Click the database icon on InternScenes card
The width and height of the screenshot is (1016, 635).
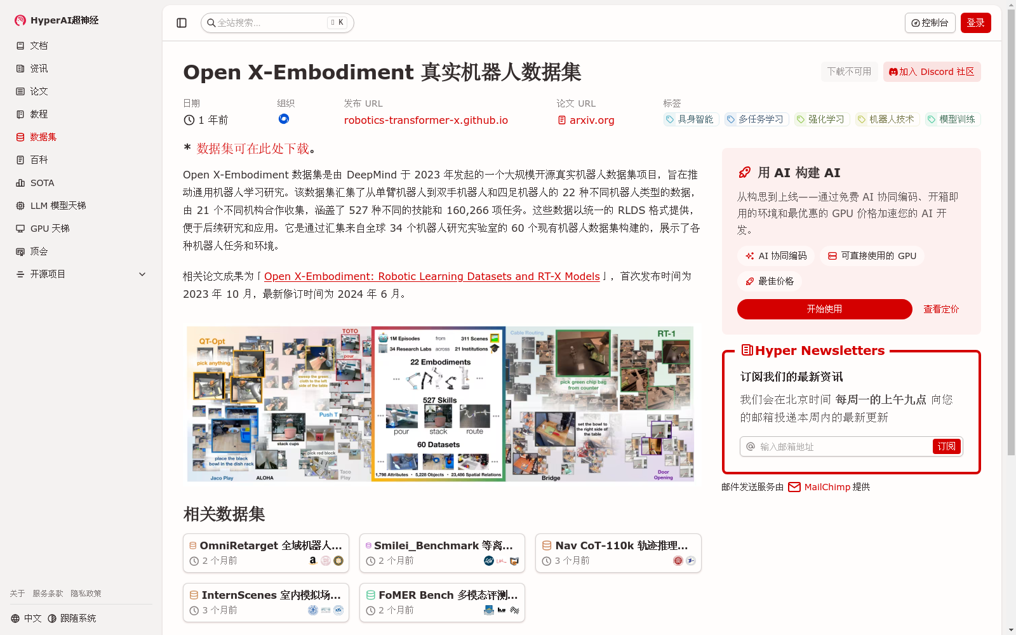click(x=194, y=595)
